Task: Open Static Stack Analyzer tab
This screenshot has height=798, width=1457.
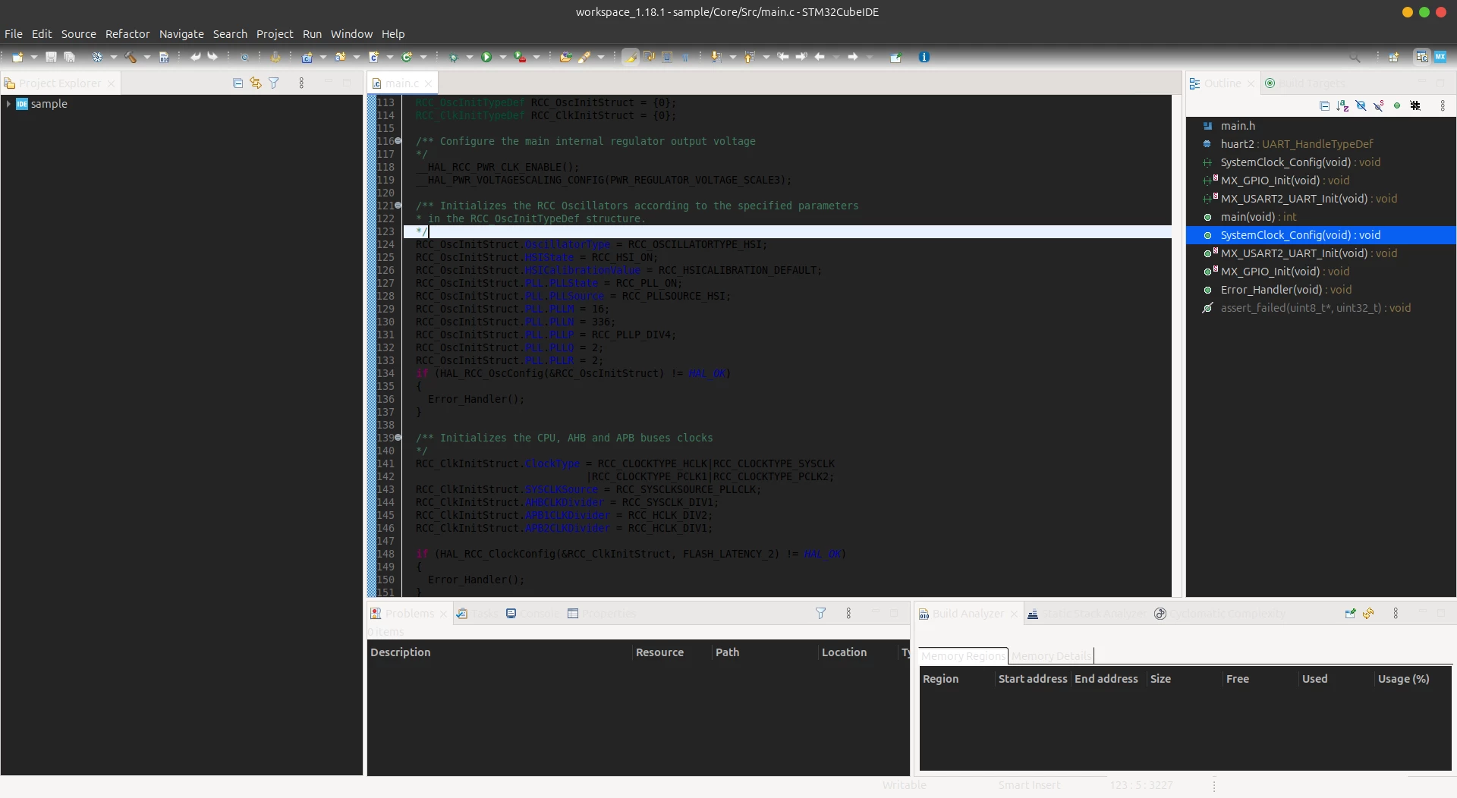Action: (x=1087, y=613)
